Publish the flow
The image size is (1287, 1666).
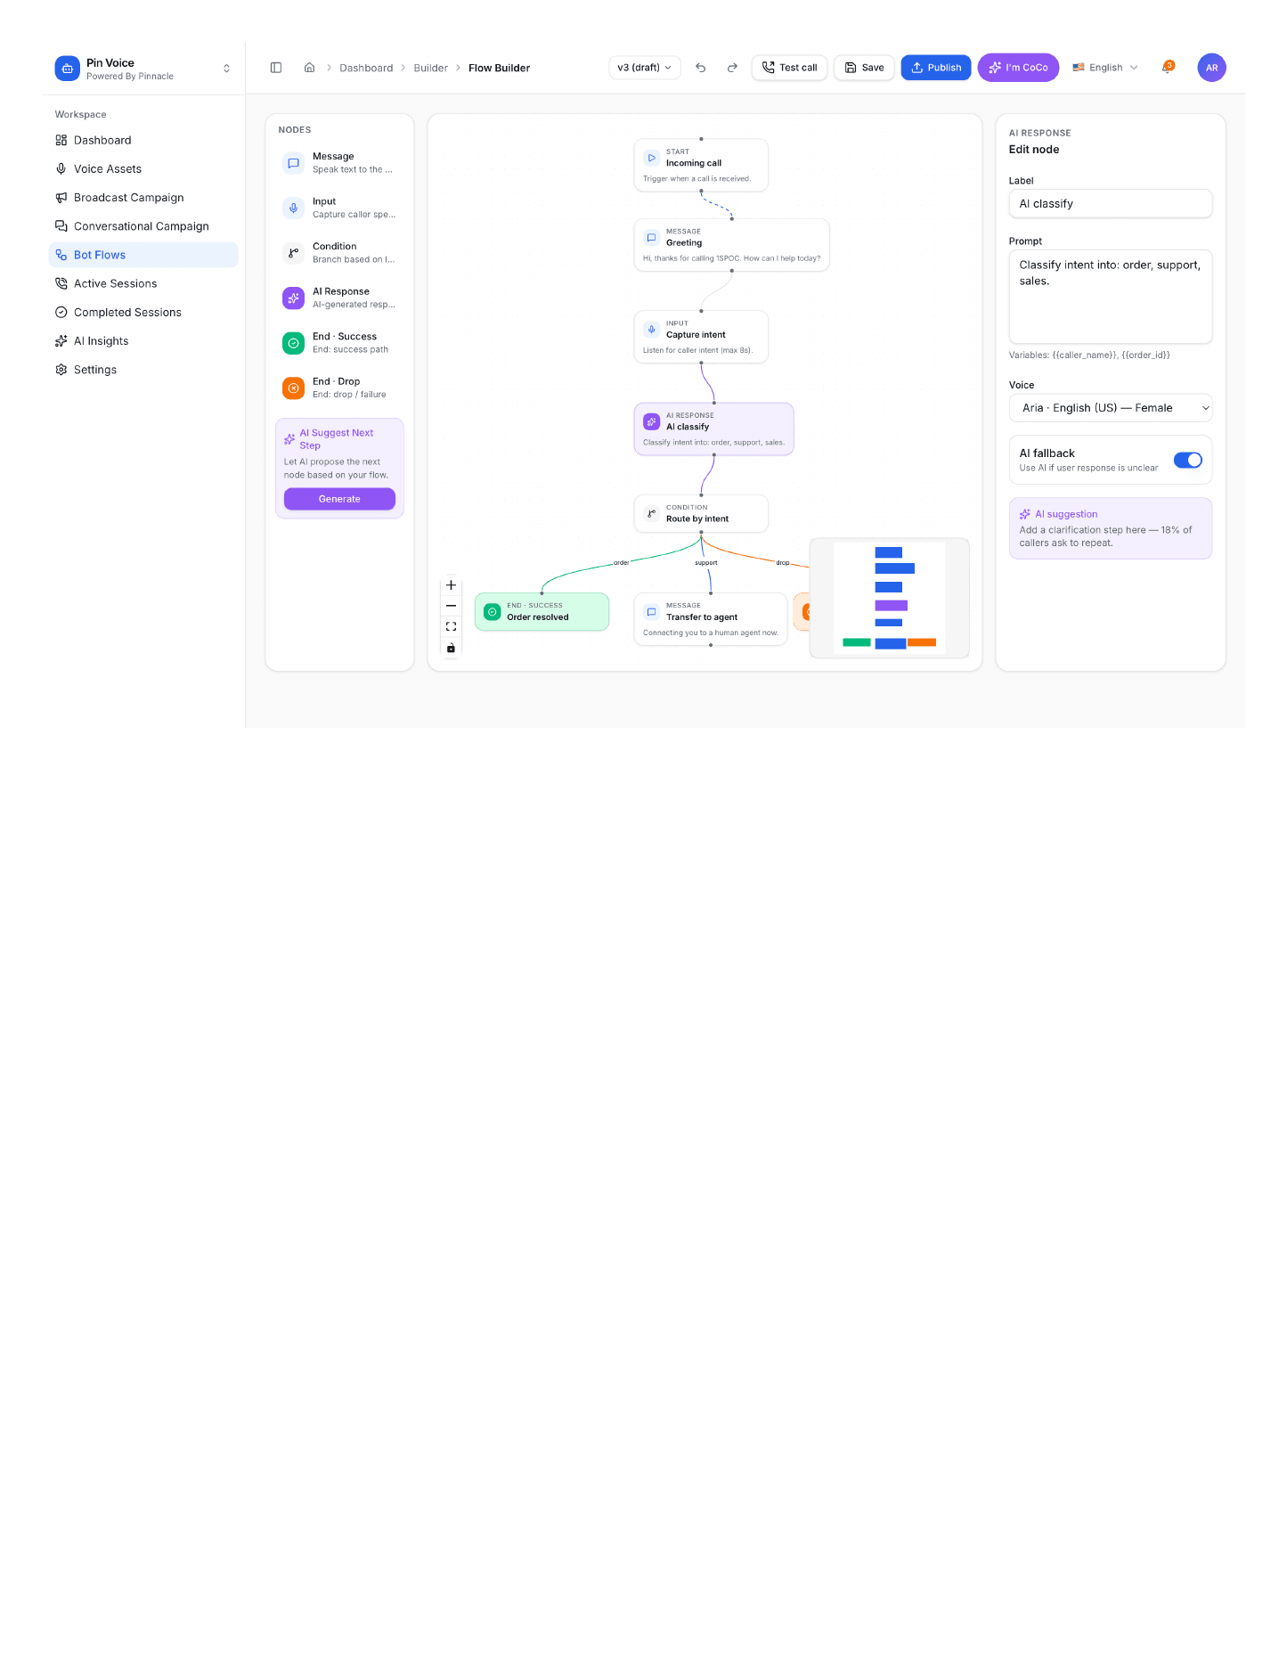pos(935,68)
